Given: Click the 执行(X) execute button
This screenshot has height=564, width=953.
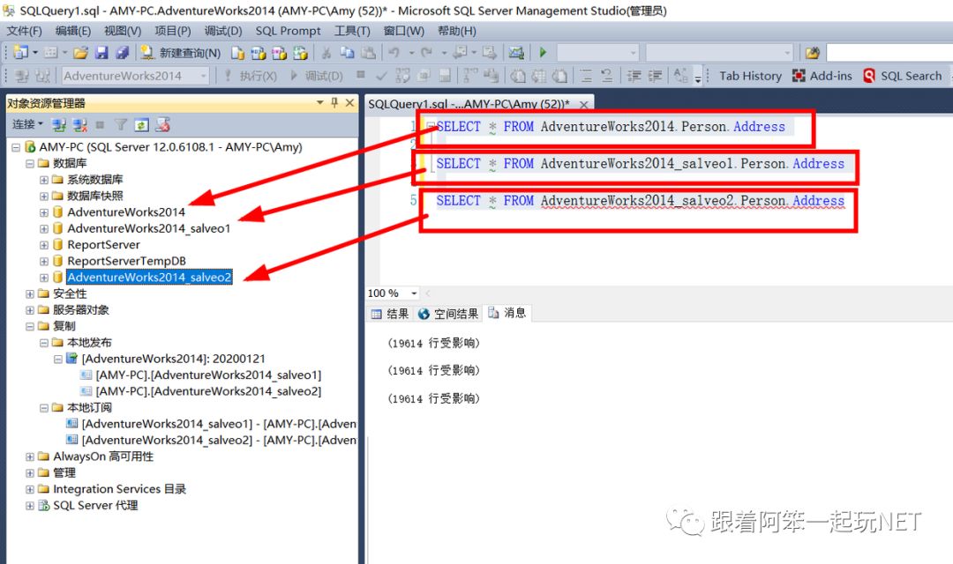Looking at the screenshot, I should [x=251, y=76].
